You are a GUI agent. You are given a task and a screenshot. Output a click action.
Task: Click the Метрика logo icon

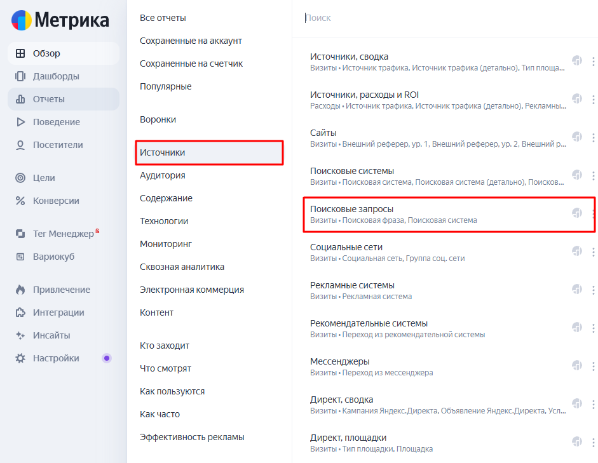click(22, 20)
